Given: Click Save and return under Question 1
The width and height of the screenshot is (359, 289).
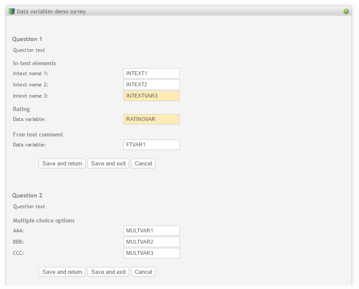Looking at the screenshot, I should point(62,163).
